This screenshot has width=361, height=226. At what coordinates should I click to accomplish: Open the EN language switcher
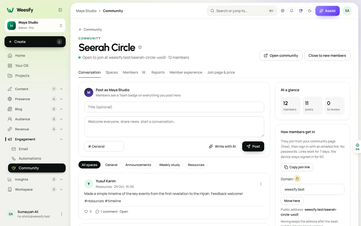pos(357,147)
